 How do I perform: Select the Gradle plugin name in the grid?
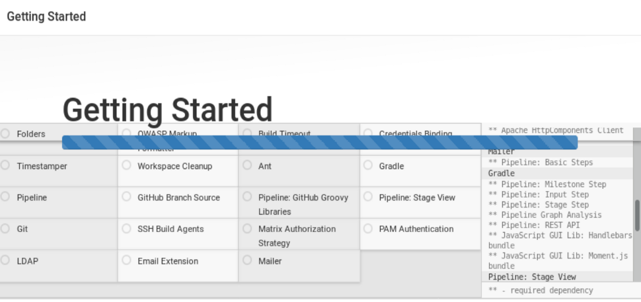(x=392, y=167)
